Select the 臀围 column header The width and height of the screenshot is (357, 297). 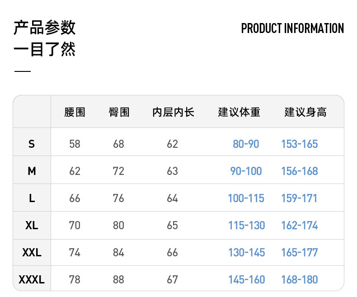click(x=119, y=112)
